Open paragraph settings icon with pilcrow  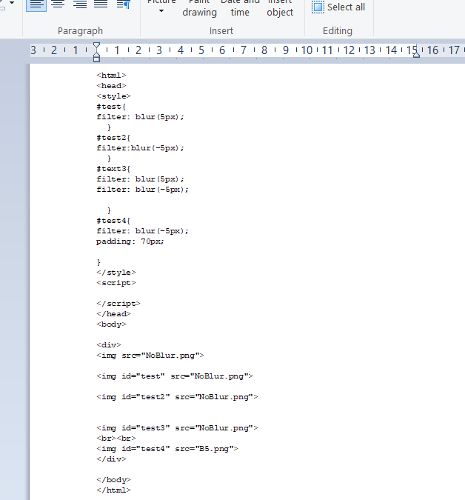124,4
